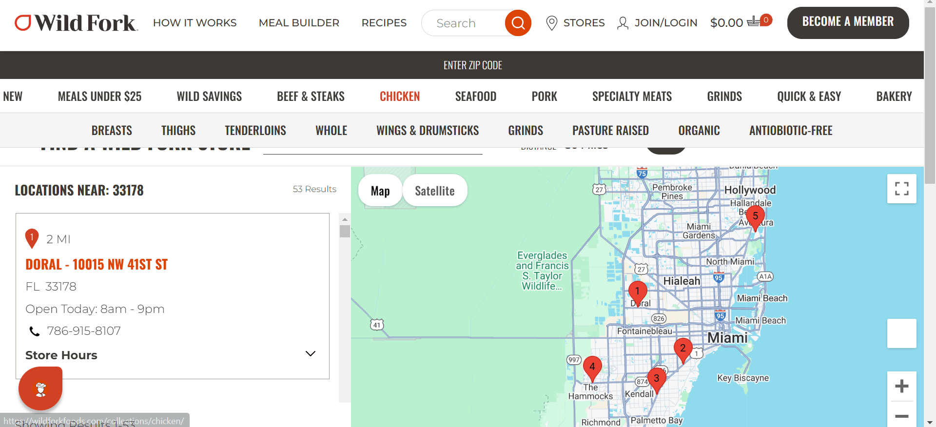Viewport: 936px width, 427px height.
Task: Open the shopping cart basket icon
Action: (x=753, y=21)
